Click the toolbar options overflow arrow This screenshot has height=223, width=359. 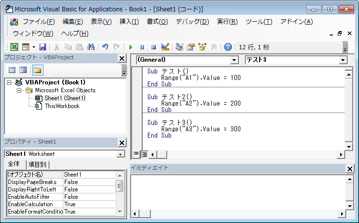345,47
